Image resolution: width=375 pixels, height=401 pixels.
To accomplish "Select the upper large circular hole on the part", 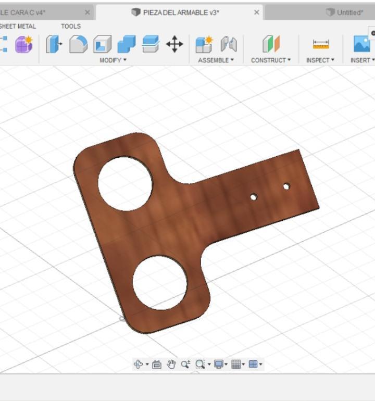I will (x=125, y=184).
